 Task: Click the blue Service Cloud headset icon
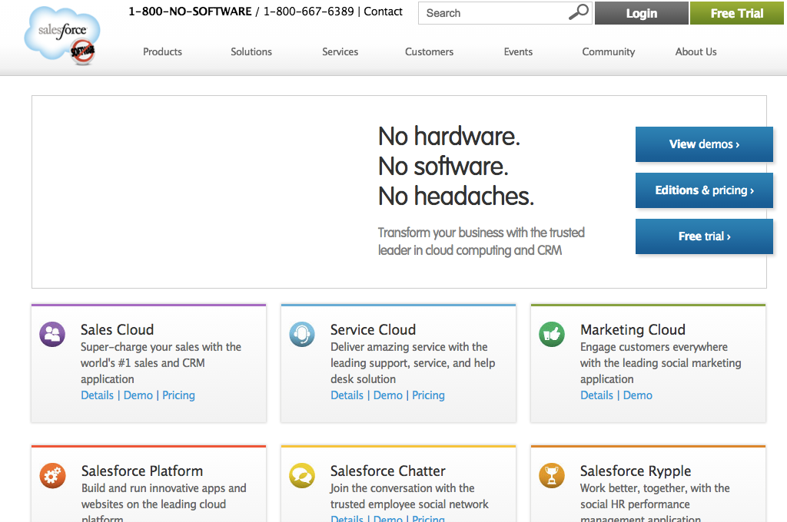pos(302,334)
